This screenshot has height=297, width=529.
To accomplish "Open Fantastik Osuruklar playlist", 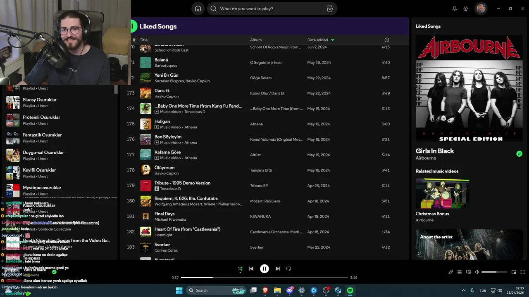I will pyautogui.click(x=60, y=138).
